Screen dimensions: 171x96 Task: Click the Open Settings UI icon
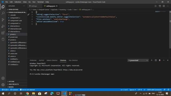[160, 6]
